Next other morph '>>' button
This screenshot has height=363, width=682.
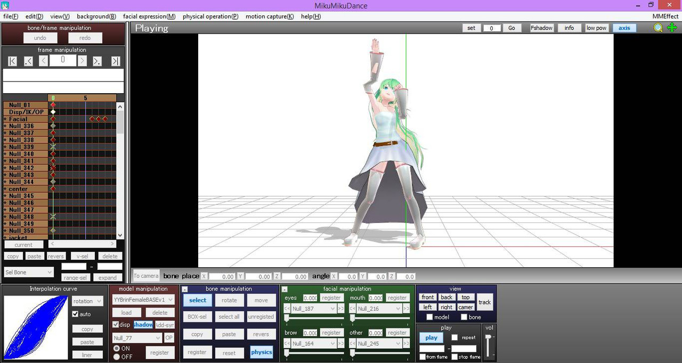click(407, 343)
